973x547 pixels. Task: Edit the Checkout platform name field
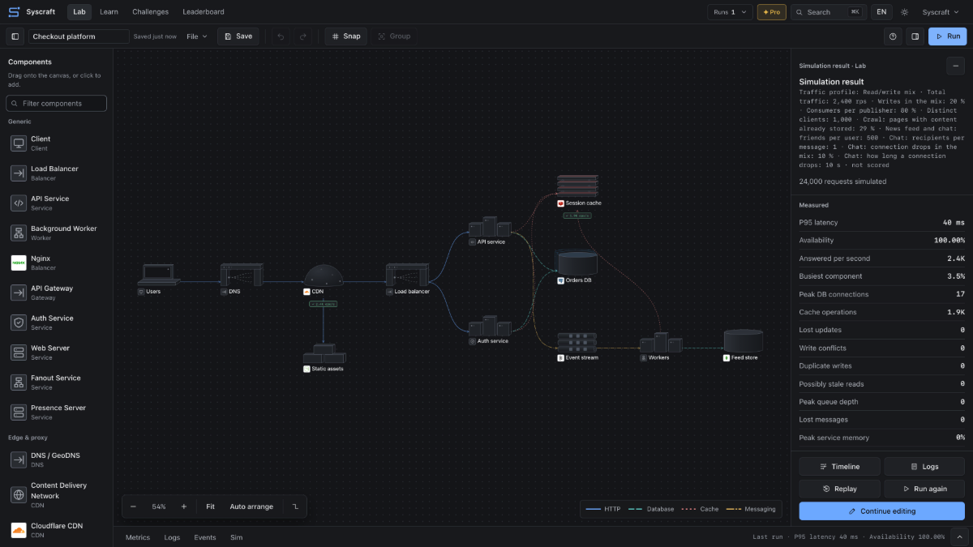[x=79, y=36]
